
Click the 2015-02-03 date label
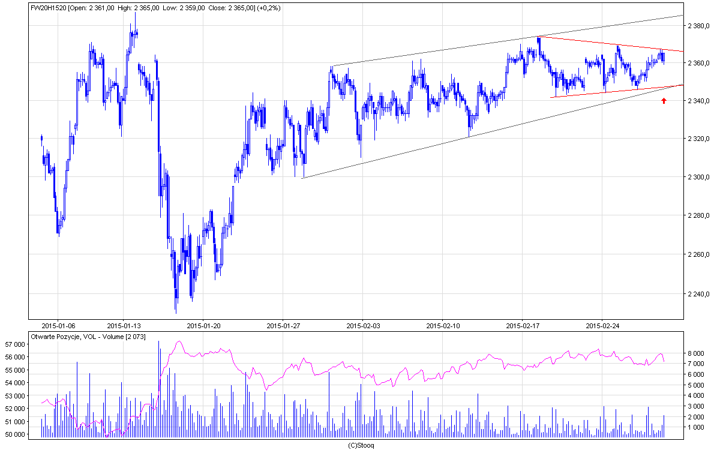(x=363, y=326)
